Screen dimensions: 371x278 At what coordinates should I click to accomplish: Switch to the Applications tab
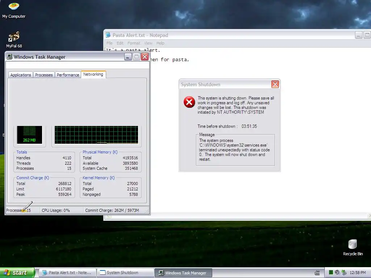(21, 75)
